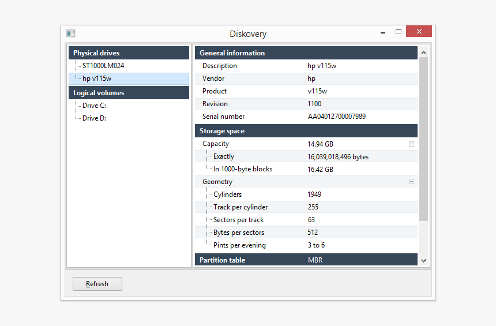Open logical volume Drive D:

pos(94,118)
